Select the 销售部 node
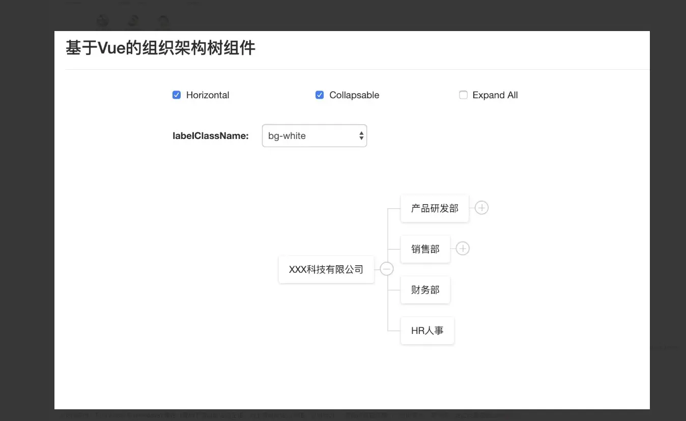This screenshot has height=421, width=686. pyautogui.click(x=425, y=249)
